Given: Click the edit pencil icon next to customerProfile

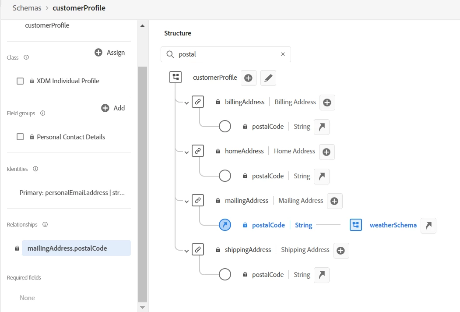Looking at the screenshot, I should (x=268, y=78).
